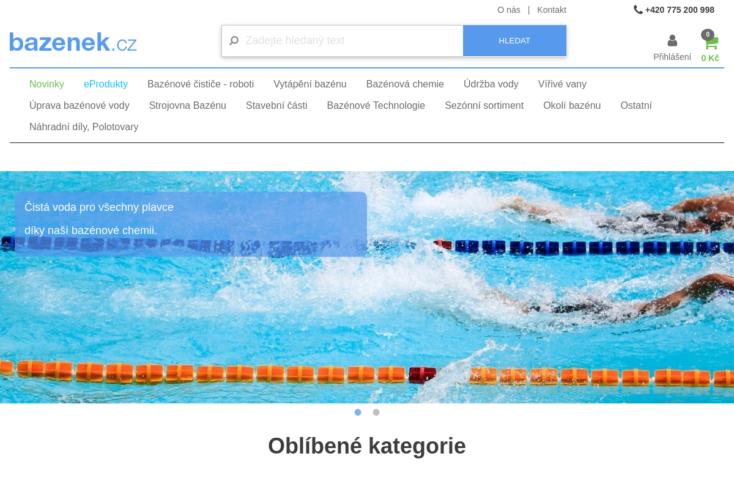This screenshot has height=489, width=734.
Task: Click the HLEDAT search button
Action: (514, 41)
